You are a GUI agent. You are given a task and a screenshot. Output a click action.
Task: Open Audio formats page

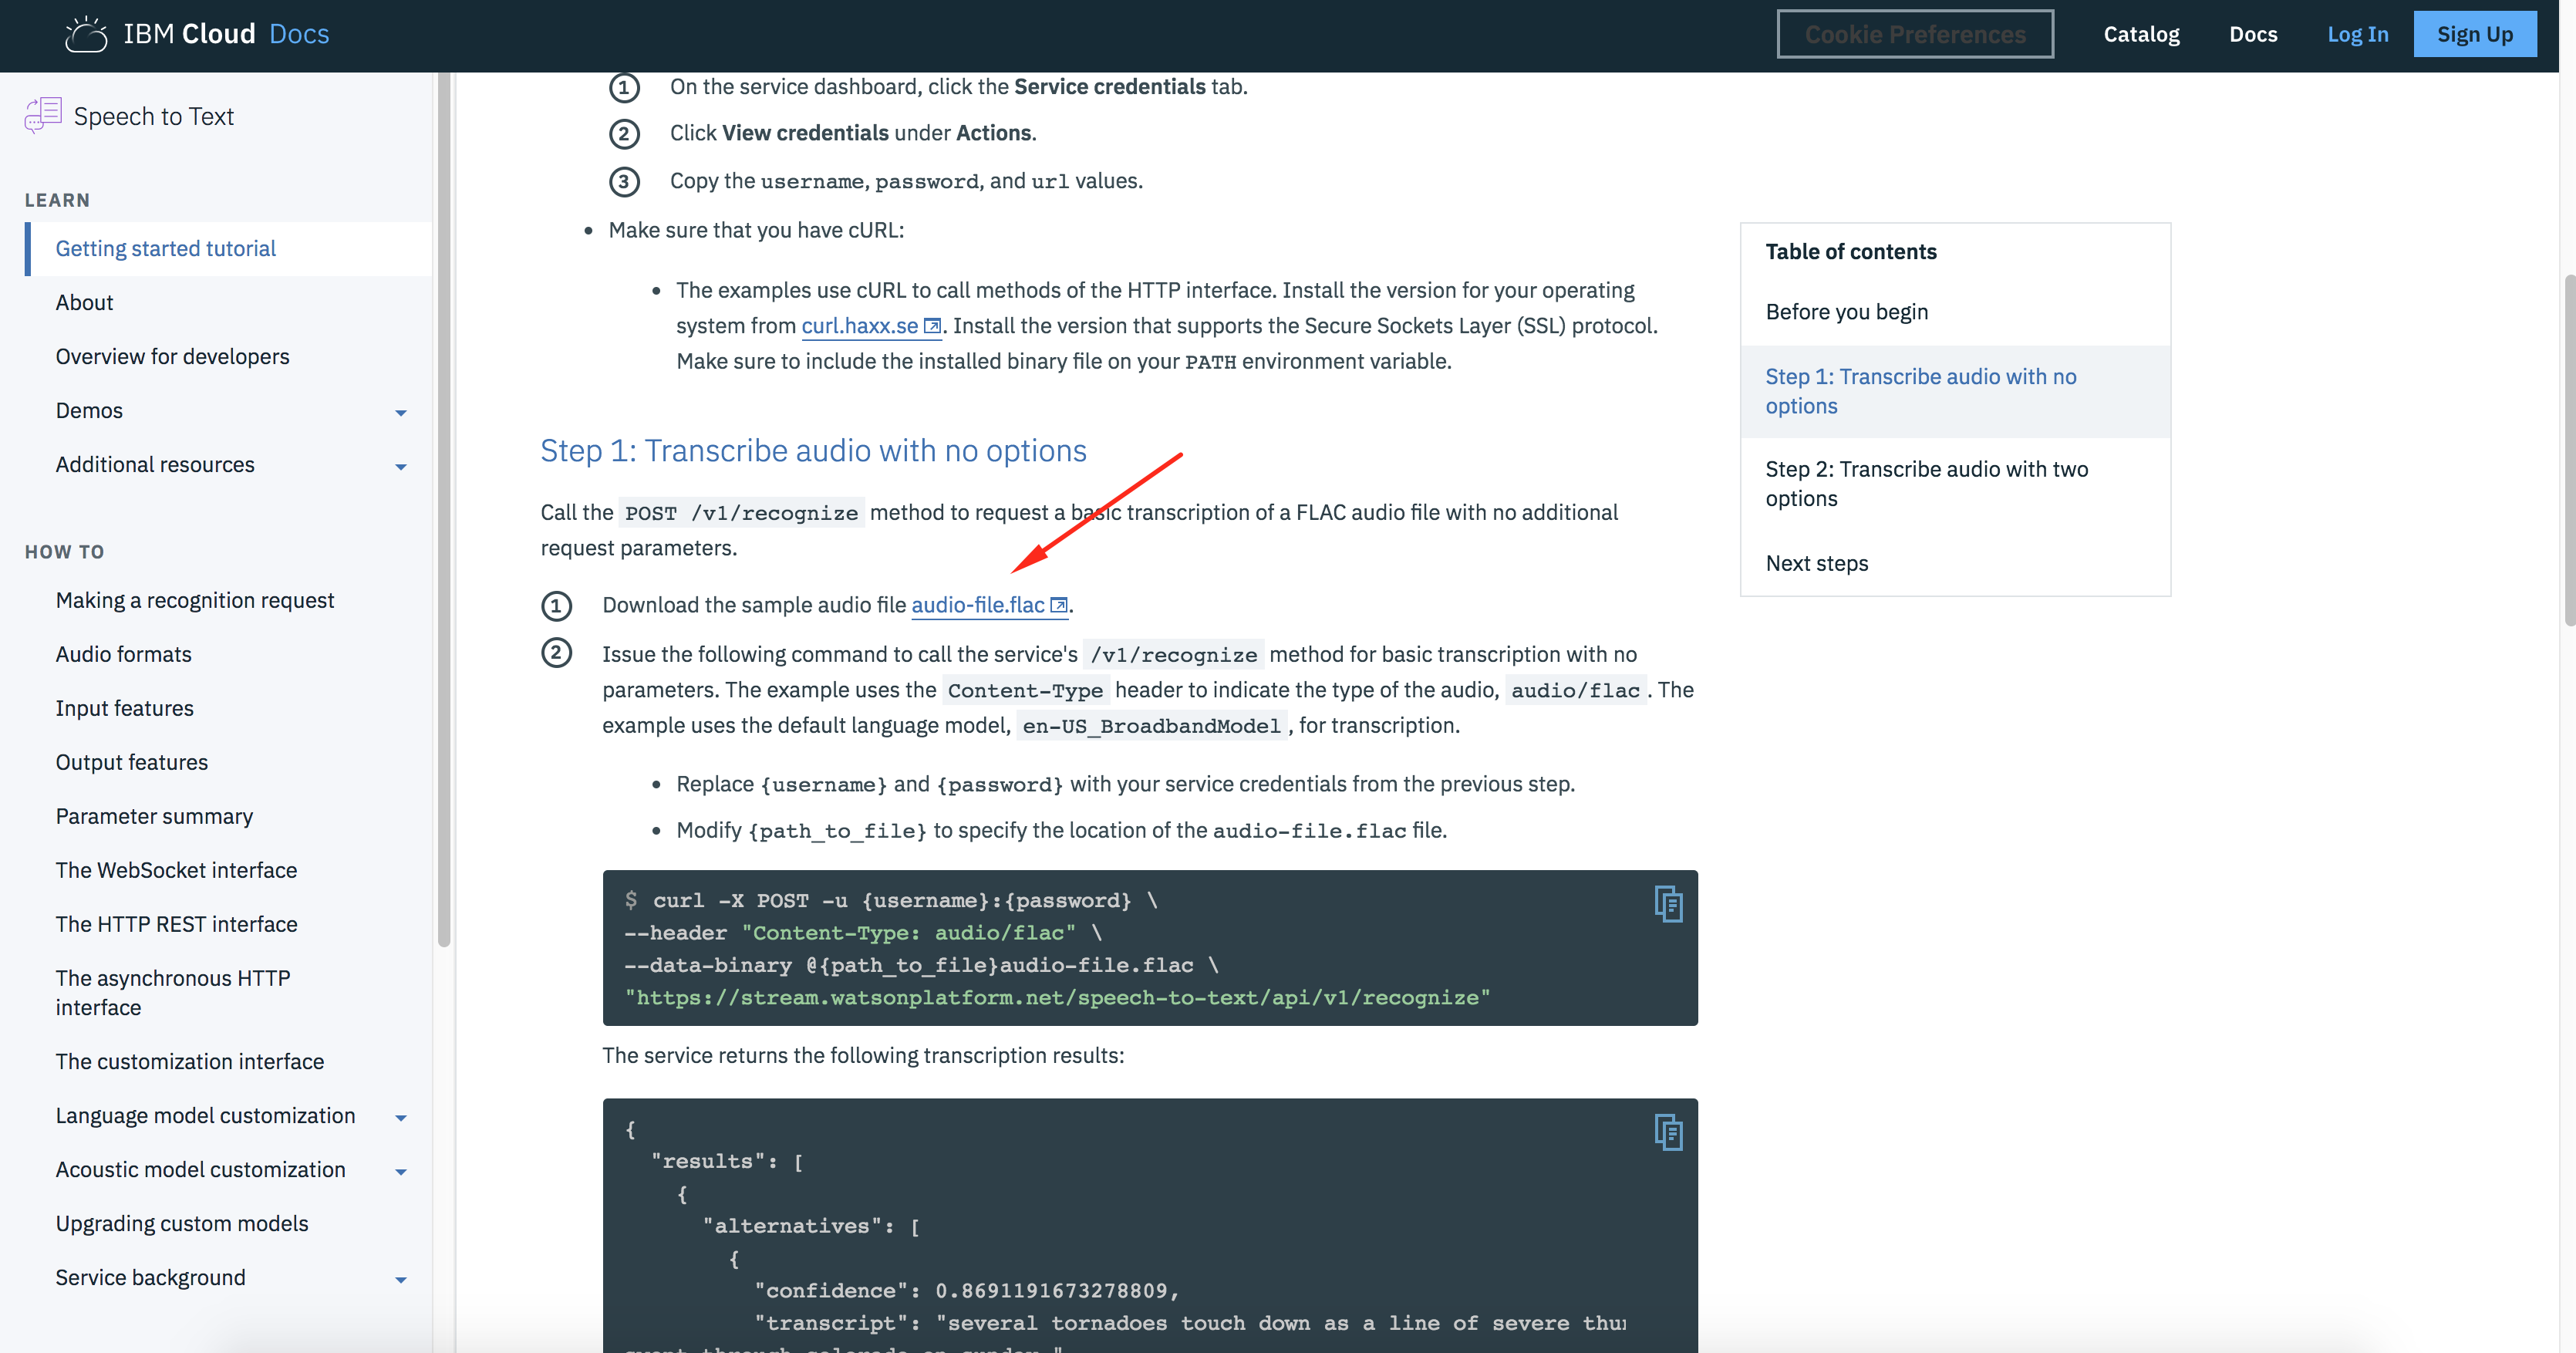(123, 654)
